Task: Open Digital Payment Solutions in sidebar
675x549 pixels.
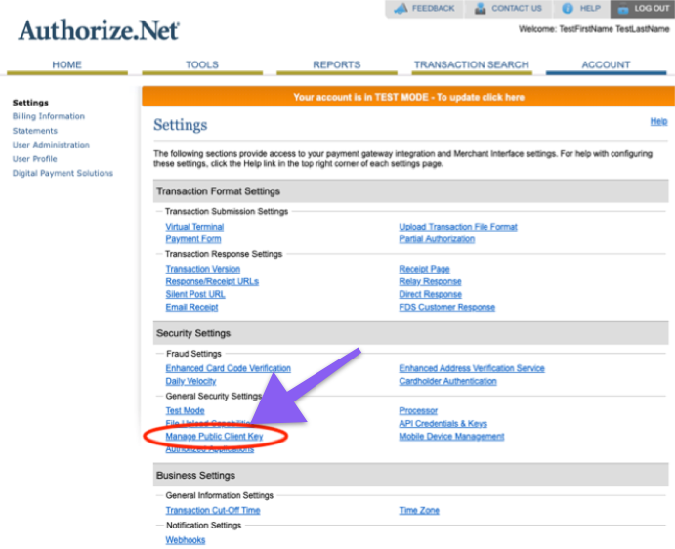Action: [63, 173]
